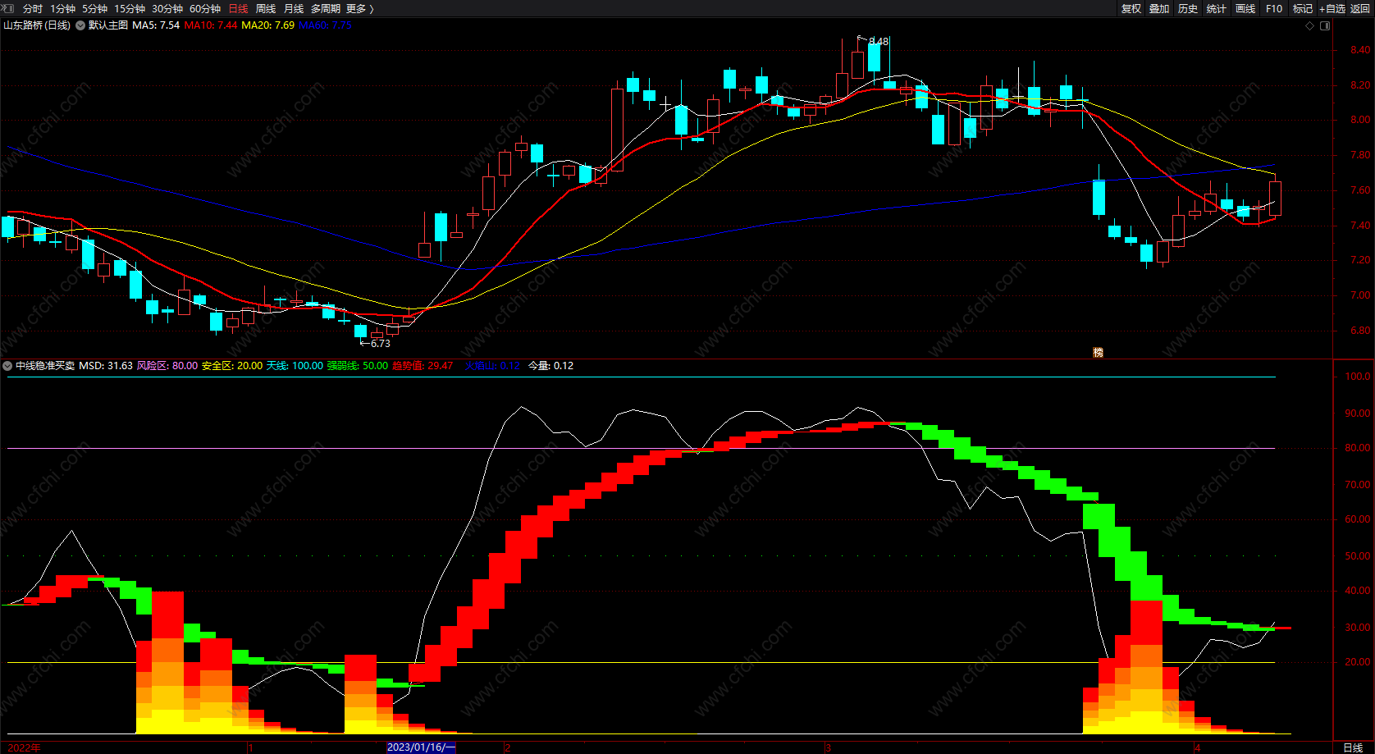Image resolution: width=1375 pixels, height=754 pixels.
Task: Open the 默认主图 indicator dropdown arrow
Action: pyautogui.click(x=80, y=25)
